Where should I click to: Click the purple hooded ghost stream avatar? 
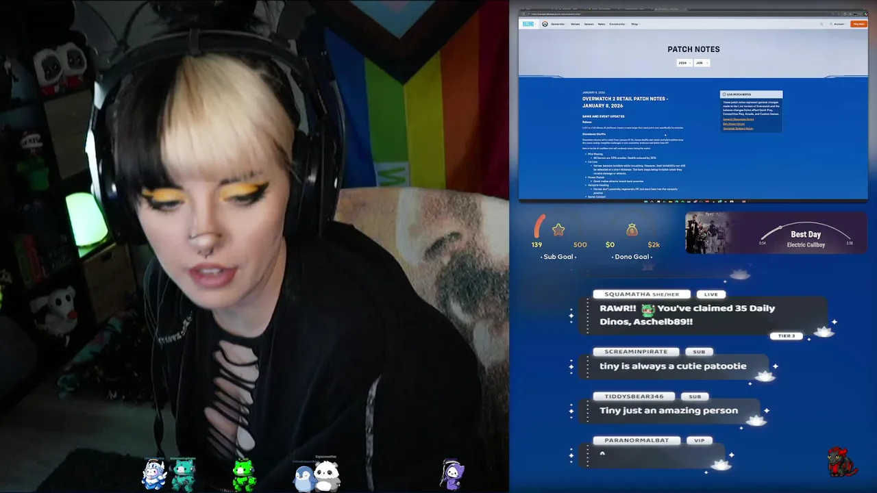point(452,475)
